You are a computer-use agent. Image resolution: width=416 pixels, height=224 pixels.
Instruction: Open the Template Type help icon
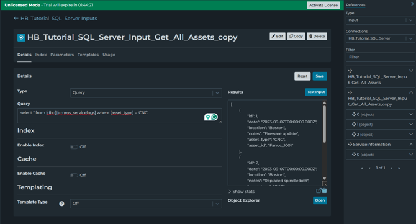pyautogui.click(x=61, y=204)
